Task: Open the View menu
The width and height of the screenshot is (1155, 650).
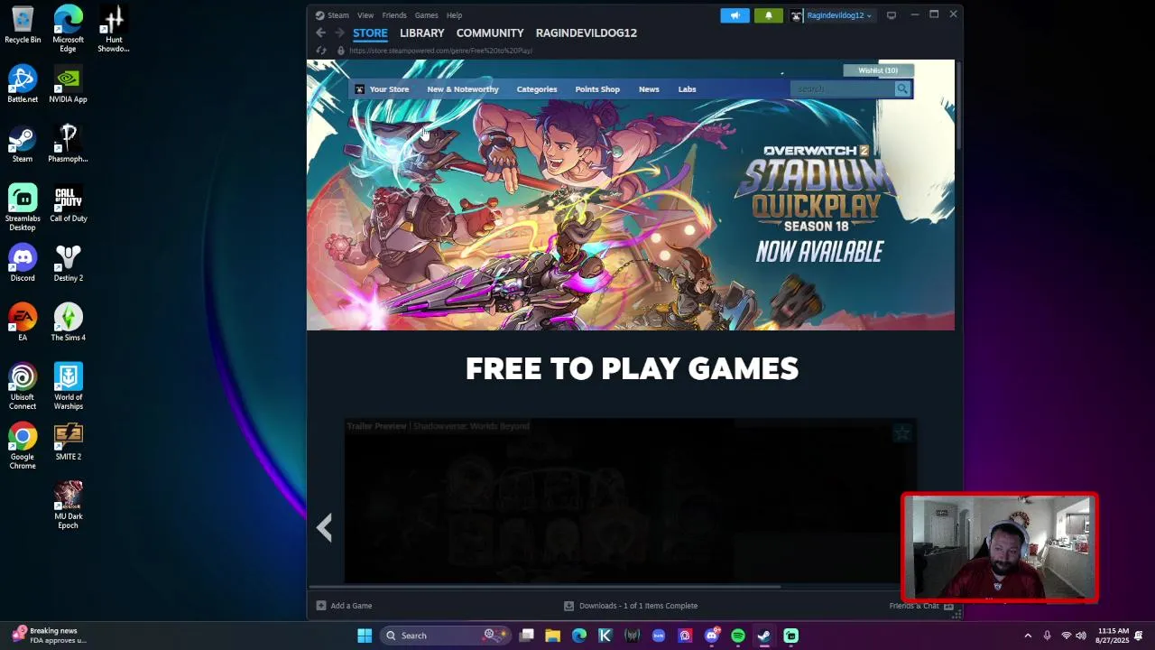Action: pos(365,15)
